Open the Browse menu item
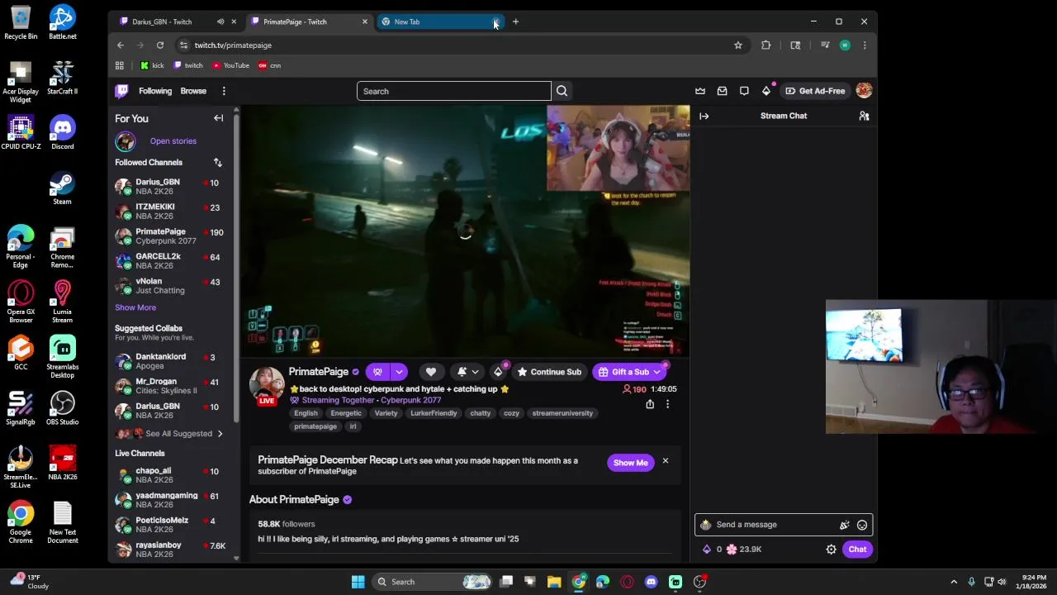This screenshot has height=595, width=1057. (193, 91)
